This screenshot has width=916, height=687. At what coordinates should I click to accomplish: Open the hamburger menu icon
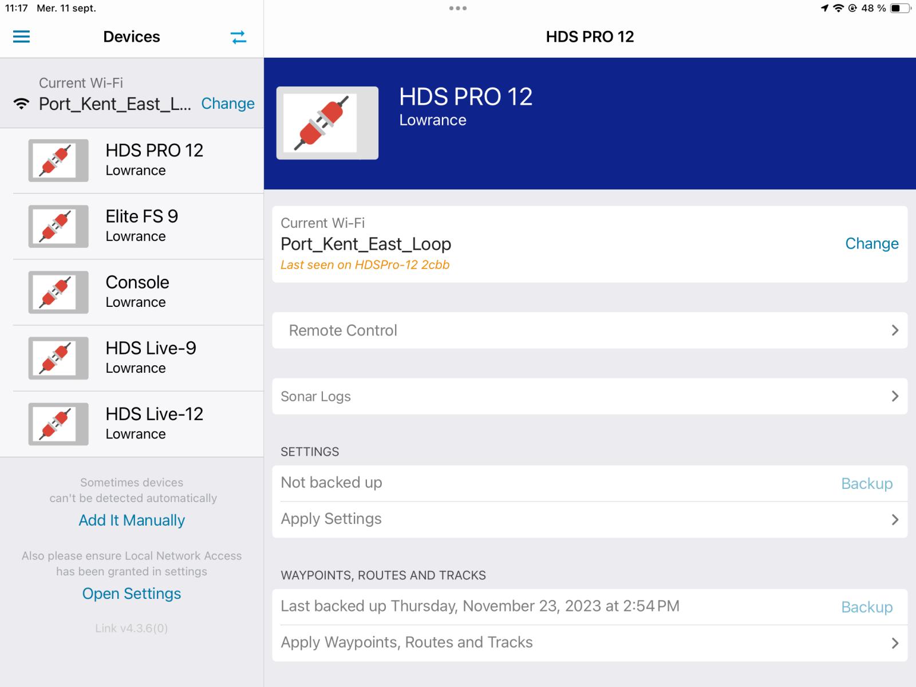(21, 37)
